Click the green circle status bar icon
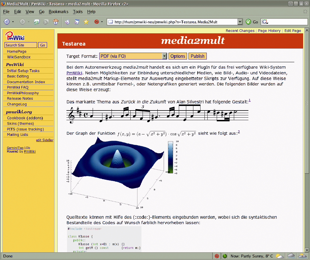 coord(225,256)
